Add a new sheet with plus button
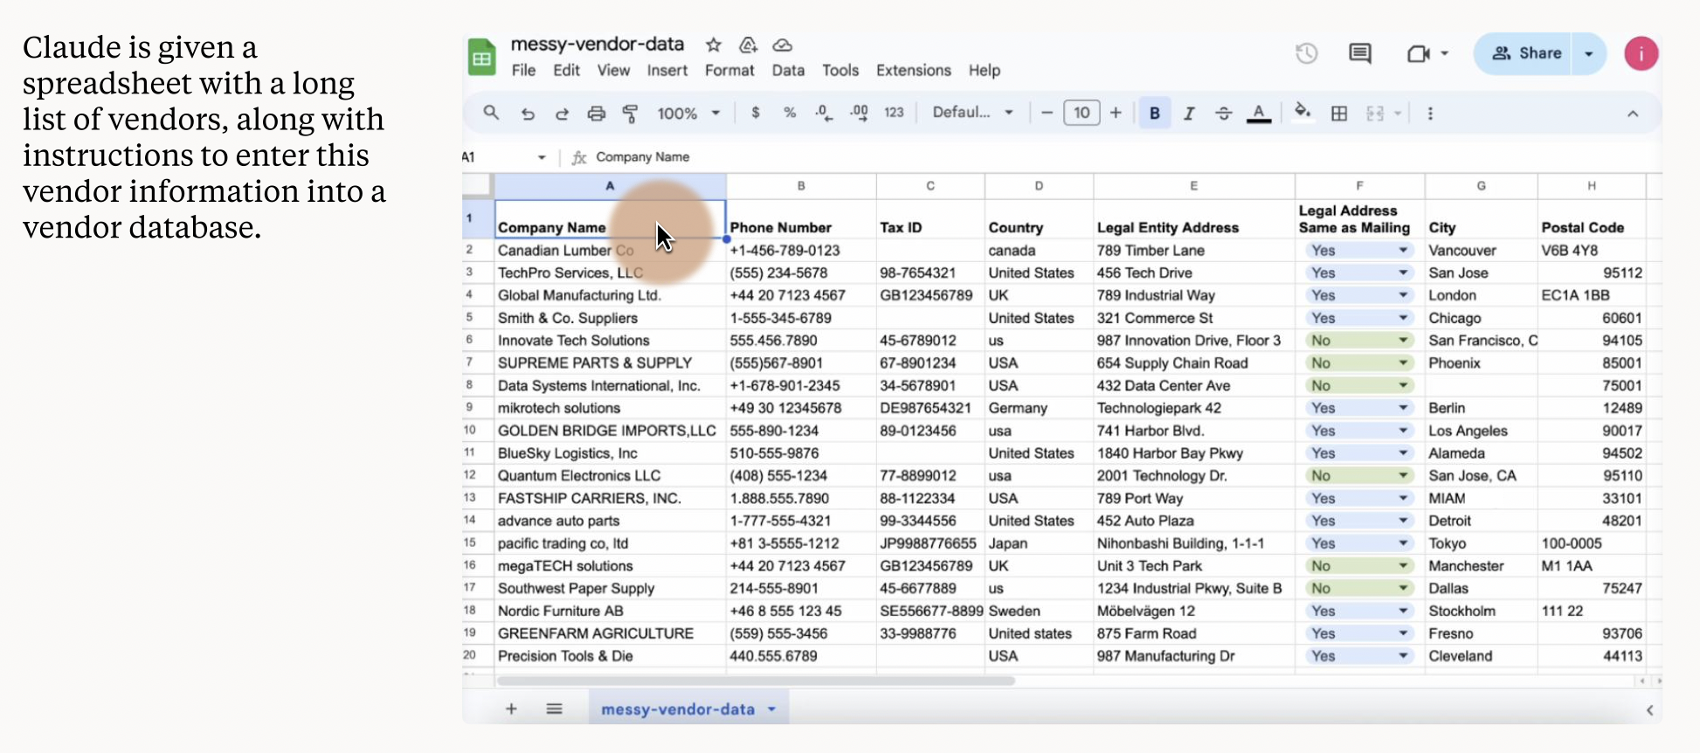 pyautogui.click(x=511, y=709)
